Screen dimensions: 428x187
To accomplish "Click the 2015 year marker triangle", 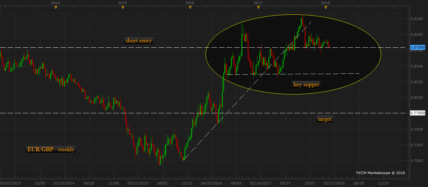I will tap(123, 8).
